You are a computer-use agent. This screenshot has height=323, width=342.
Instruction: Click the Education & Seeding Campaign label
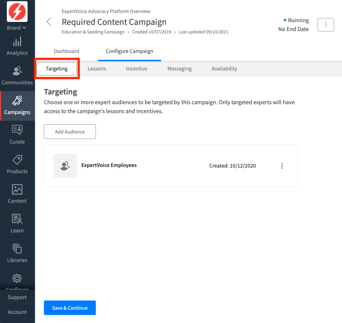[x=93, y=32]
